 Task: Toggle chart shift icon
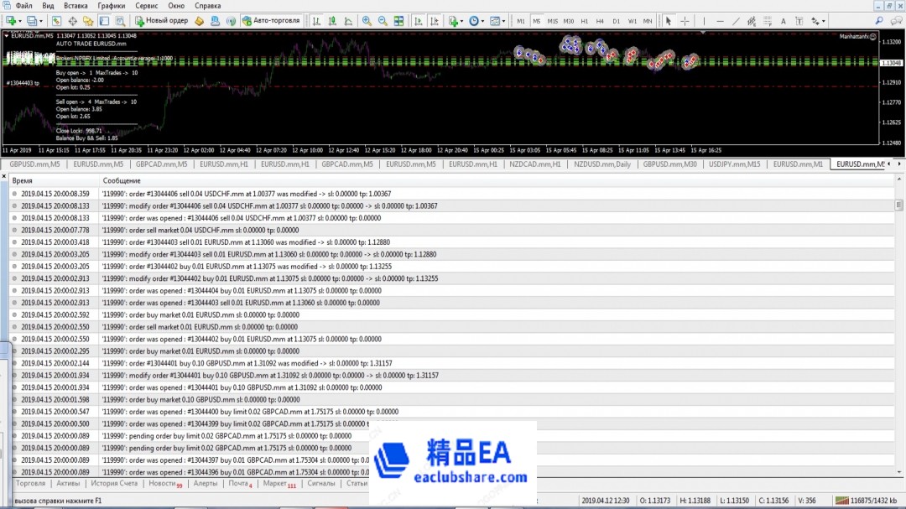point(434,21)
